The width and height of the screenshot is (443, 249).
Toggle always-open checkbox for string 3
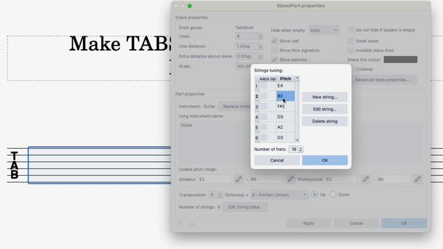pos(264,107)
